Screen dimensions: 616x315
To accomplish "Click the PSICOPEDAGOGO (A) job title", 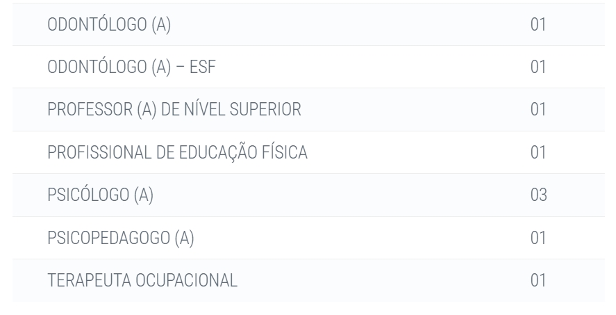I will [121, 238].
